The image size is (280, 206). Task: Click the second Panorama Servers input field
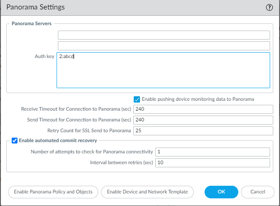point(163,45)
